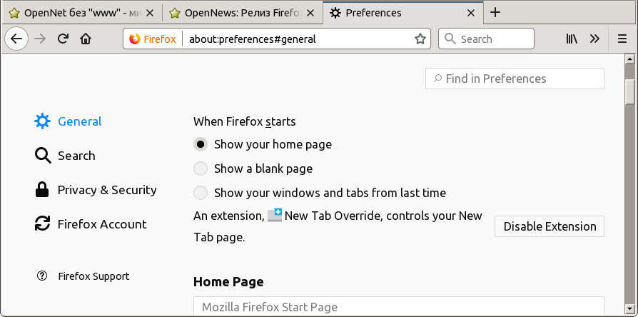Click the Back navigation arrow

(16, 39)
